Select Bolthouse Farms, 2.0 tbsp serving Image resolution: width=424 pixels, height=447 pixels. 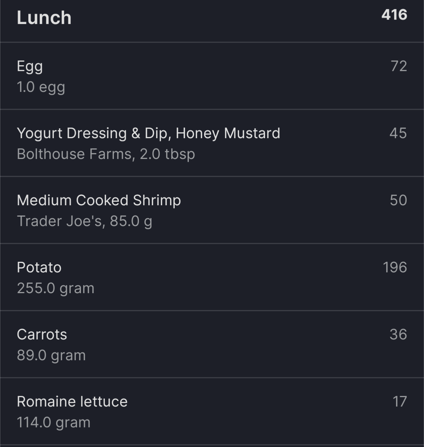tap(106, 154)
